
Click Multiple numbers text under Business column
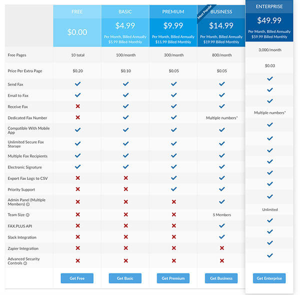coord(221,118)
